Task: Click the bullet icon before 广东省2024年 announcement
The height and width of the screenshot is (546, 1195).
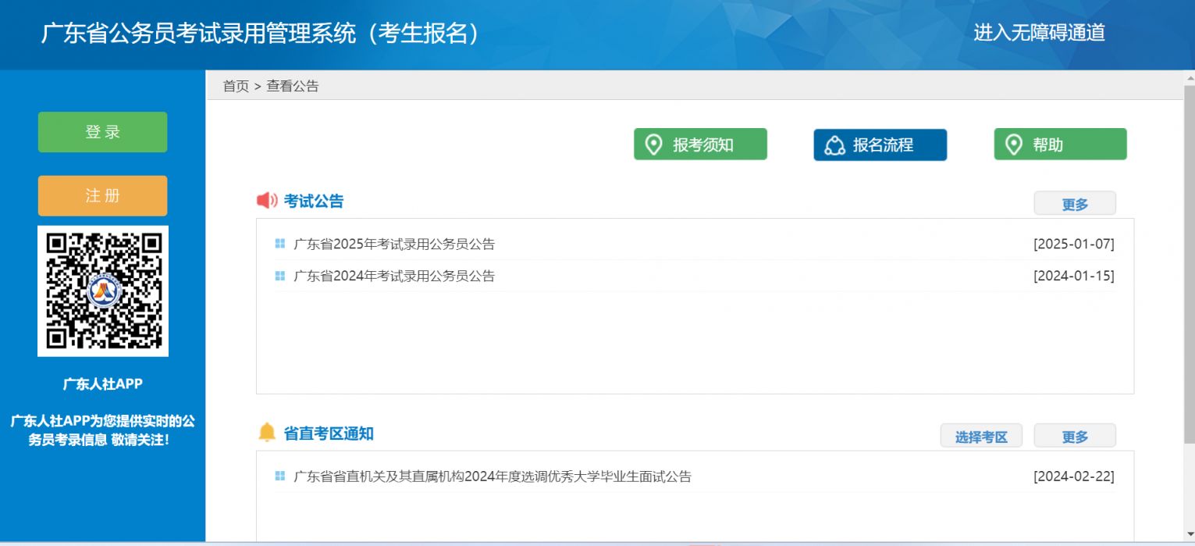Action: click(x=280, y=276)
